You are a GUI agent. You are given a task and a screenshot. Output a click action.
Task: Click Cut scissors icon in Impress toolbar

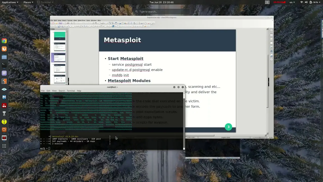pyautogui.click(x=72, y=23)
